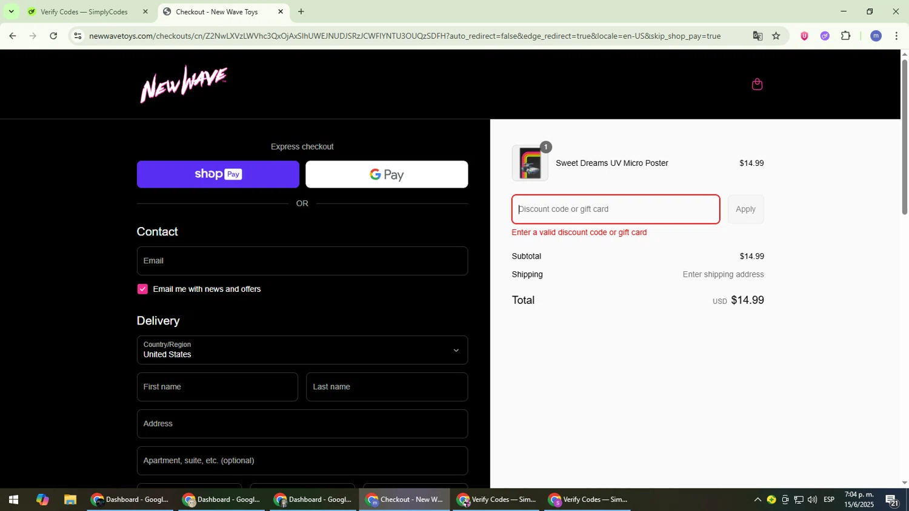Click the Discount code or gift card field

(616, 209)
